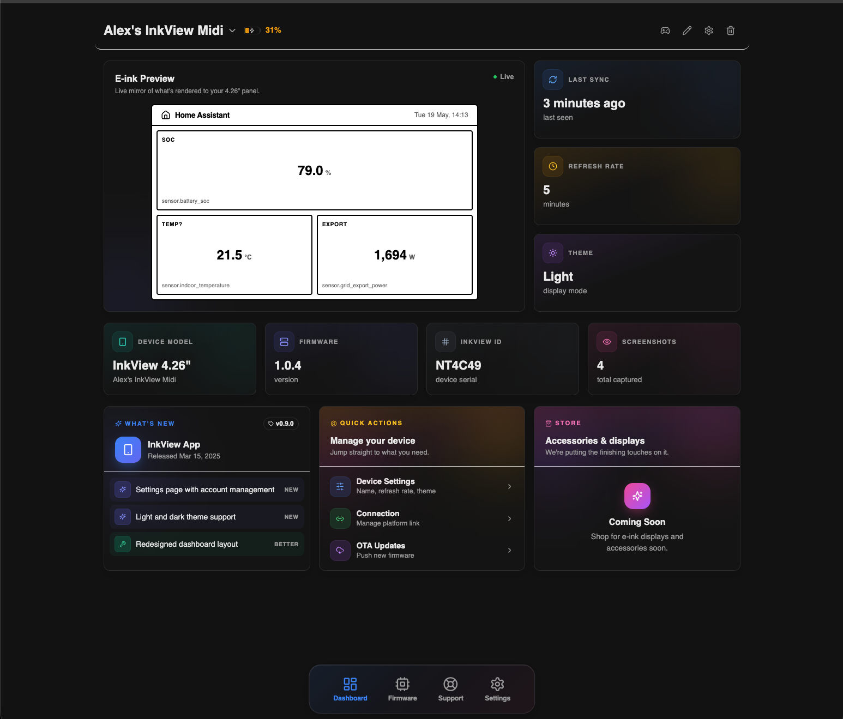Viewport: 843px width, 719px height.
Task: Open device settings gear icon in header
Action: [709, 31]
